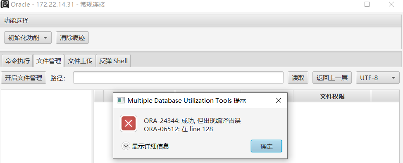The height and width of the screenshot is (163, 403).
Task: Focus the 路径 input field
Action: [x=178, y=78]
